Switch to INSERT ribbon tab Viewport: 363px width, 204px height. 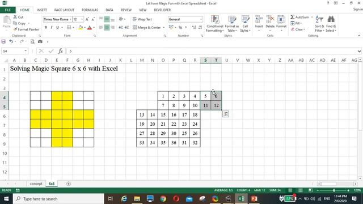[x=42, y=10]
